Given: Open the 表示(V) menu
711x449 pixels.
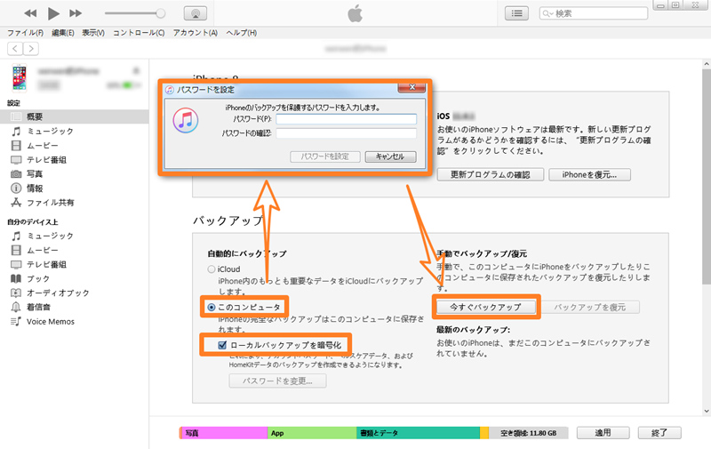Looking at the screenshot, I should pos(93,33).
